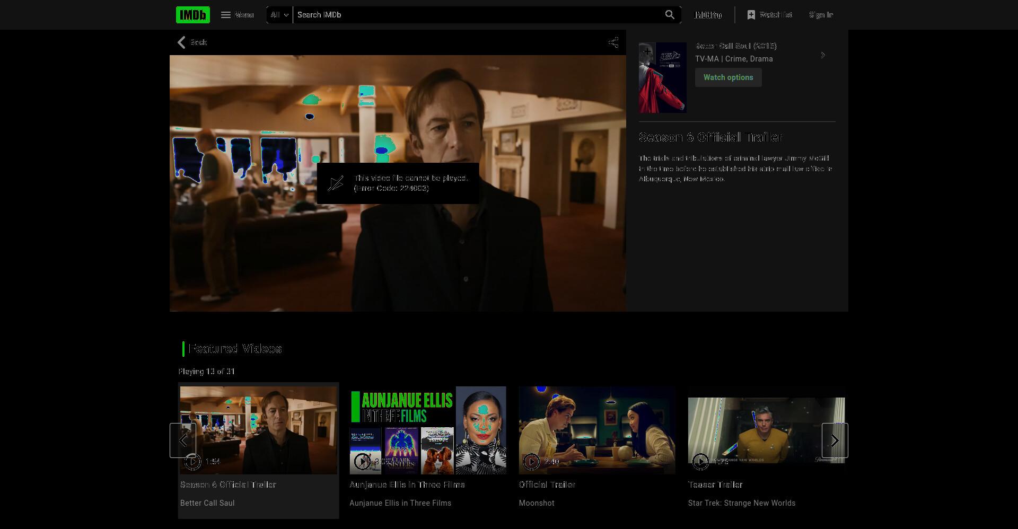This screenshot has height=529, width=1018.
Task: Open Teaser Trailer title link
Action: (715, 484)
